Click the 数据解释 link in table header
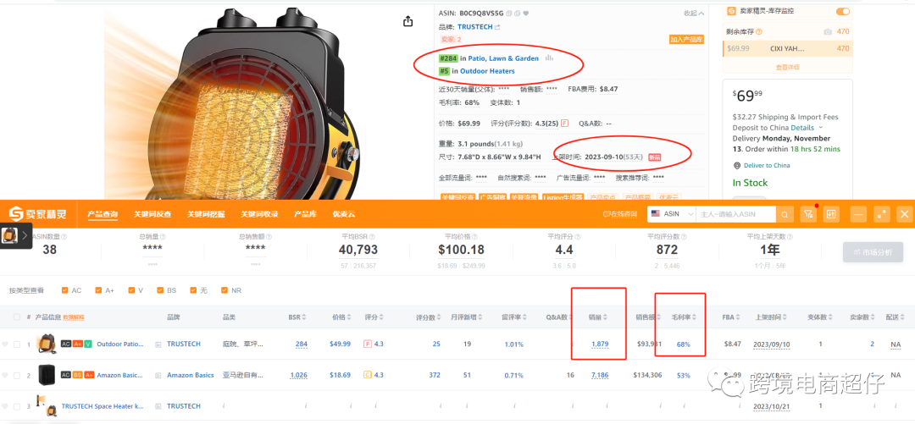This screenshot has width=915, height=424. click(x=74, y=318)
